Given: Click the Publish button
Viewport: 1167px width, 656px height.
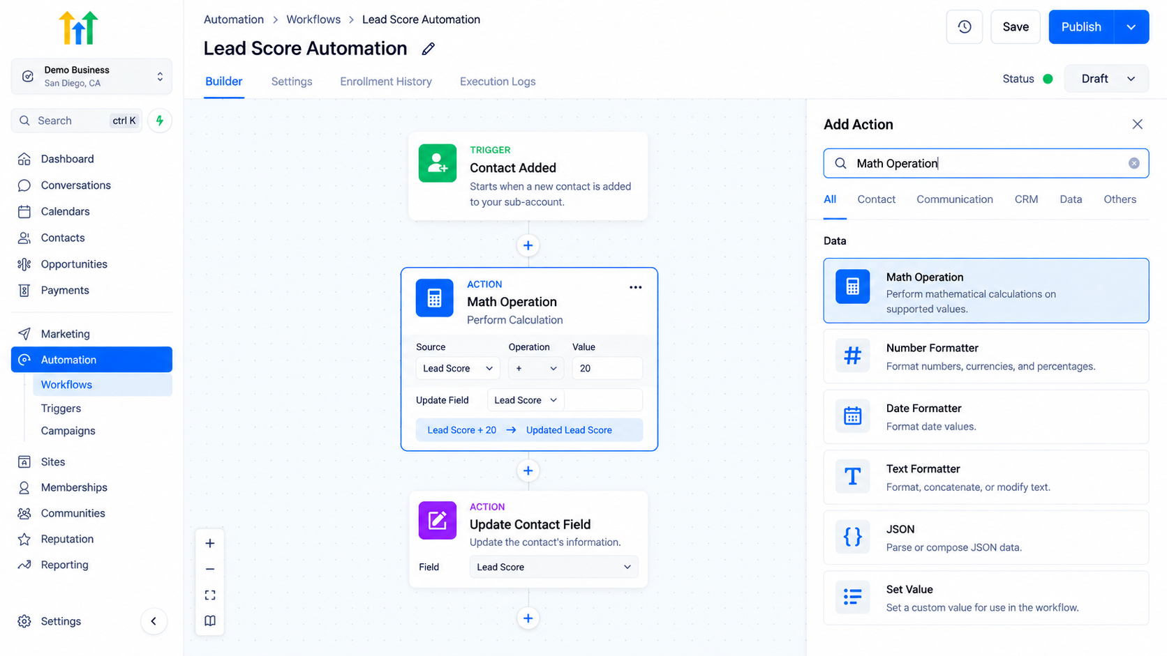Looking at the screenshot, I should [x=1081, y=27].
